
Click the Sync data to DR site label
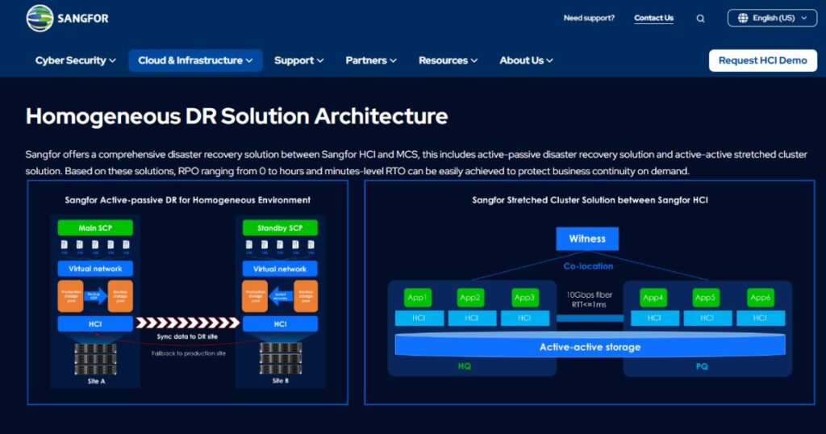187,336
